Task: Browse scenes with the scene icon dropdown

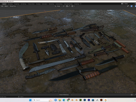Action: tap(122, 4)
